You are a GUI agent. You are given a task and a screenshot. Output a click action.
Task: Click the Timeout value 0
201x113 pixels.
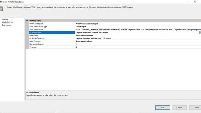tap(76, 47)
